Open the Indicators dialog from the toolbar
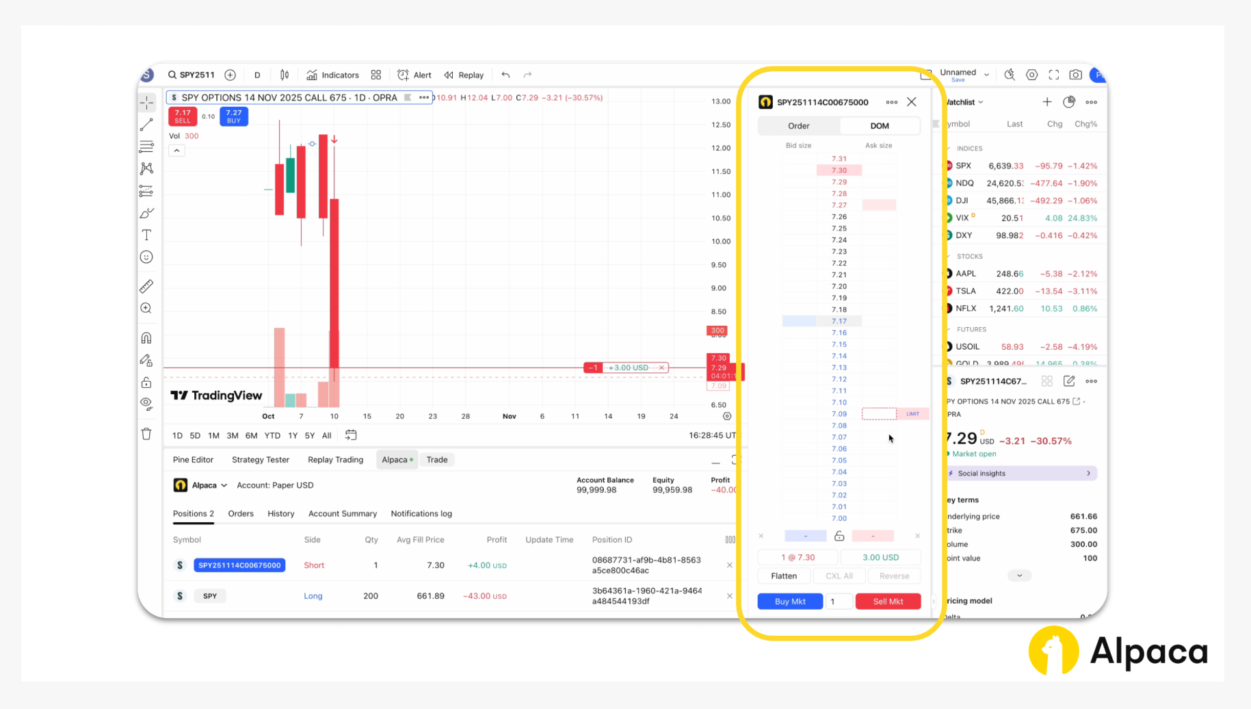The height and width of the screenshot is (709, 1251). tap(333, 75)
